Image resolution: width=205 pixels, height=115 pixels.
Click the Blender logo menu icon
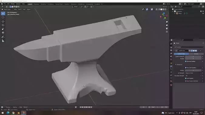pos(2,4)
